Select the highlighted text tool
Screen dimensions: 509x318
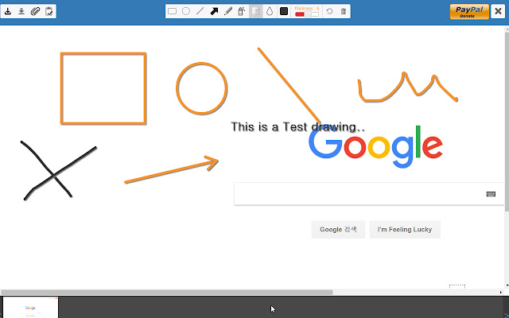[x=256, y=11]
